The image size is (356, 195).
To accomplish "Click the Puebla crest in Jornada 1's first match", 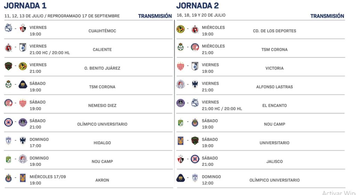I will [x=8, y=28].
